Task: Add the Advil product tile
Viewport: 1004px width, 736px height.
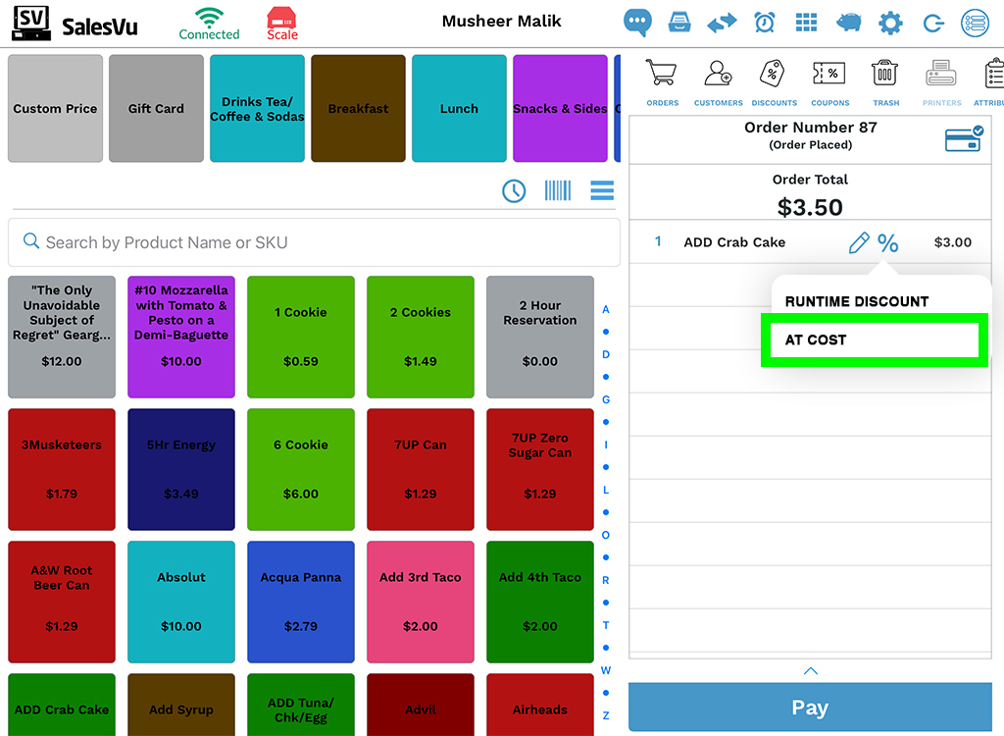Action: pos(421,705)
